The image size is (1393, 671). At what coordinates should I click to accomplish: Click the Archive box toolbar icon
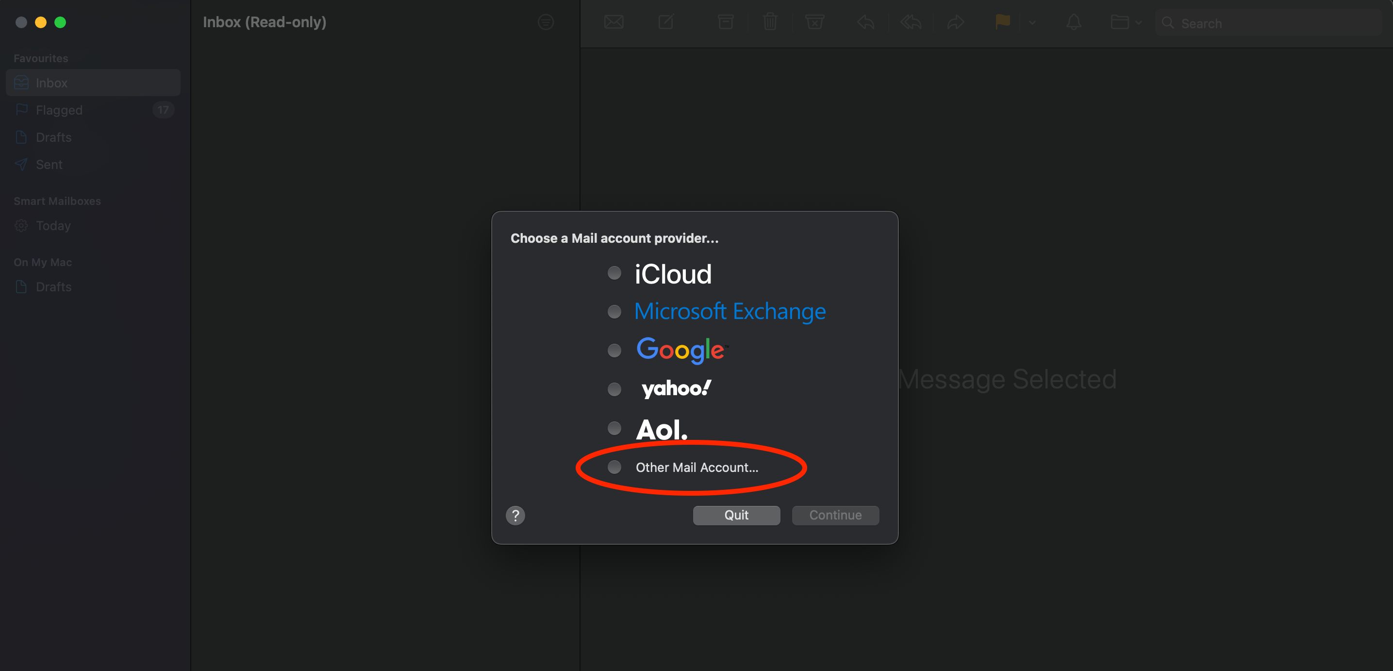point(725,22)
